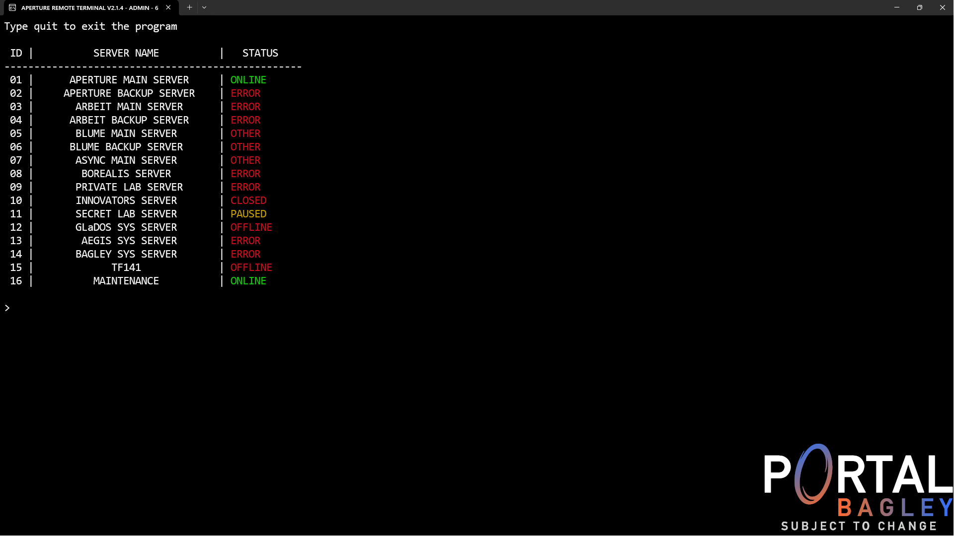Viewport: 954px width, 536px height.
Task: Open a new terminal tab with the plus icon
Action: point(189,7)
